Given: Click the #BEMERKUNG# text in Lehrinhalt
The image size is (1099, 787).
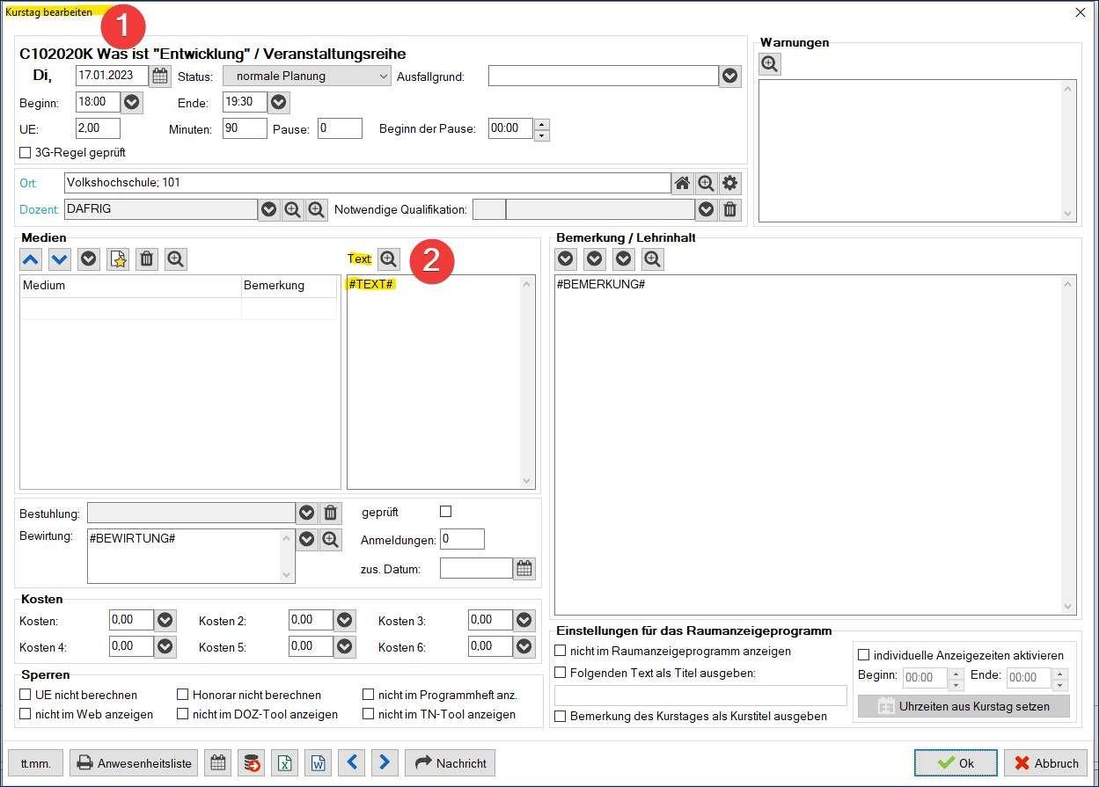Looking at the screenshot, I should [x=601, y=285].
